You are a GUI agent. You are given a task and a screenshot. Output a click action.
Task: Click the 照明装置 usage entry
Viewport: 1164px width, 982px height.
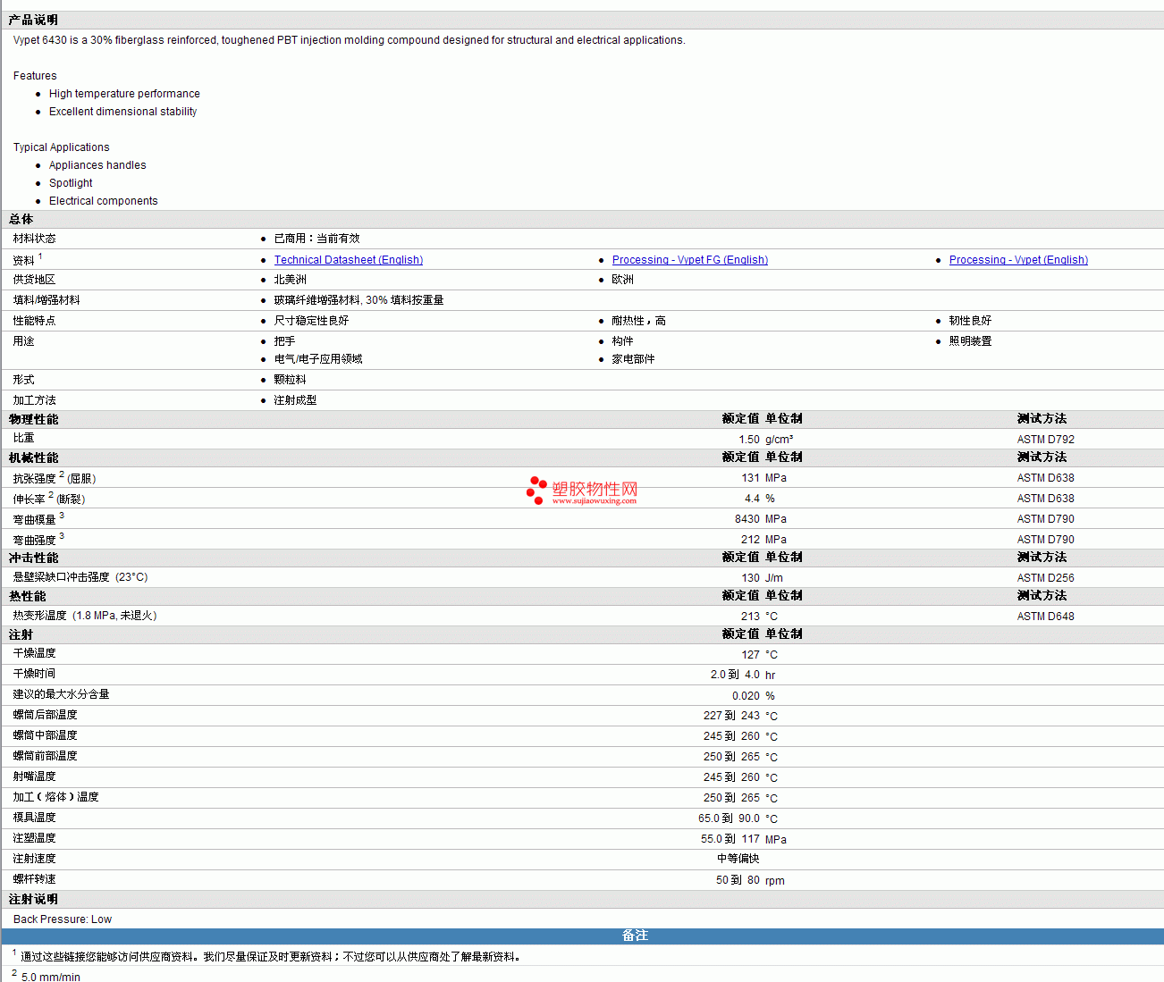(x=971, y=341)
